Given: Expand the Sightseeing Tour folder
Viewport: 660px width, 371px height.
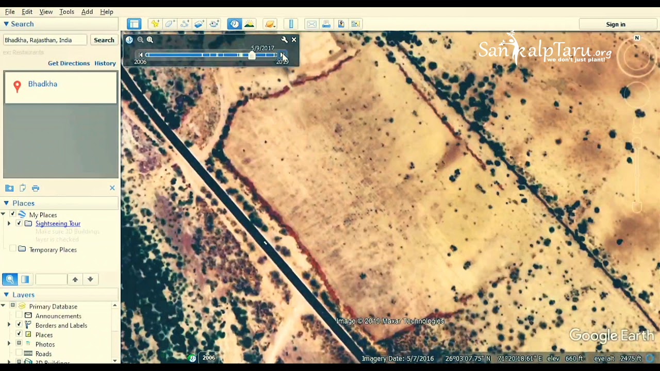Looking at the screenshot, I should pyautogui.click(x=9, y=224).
